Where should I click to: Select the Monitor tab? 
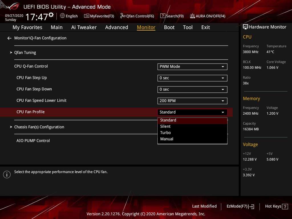click(x=146, y=27)
